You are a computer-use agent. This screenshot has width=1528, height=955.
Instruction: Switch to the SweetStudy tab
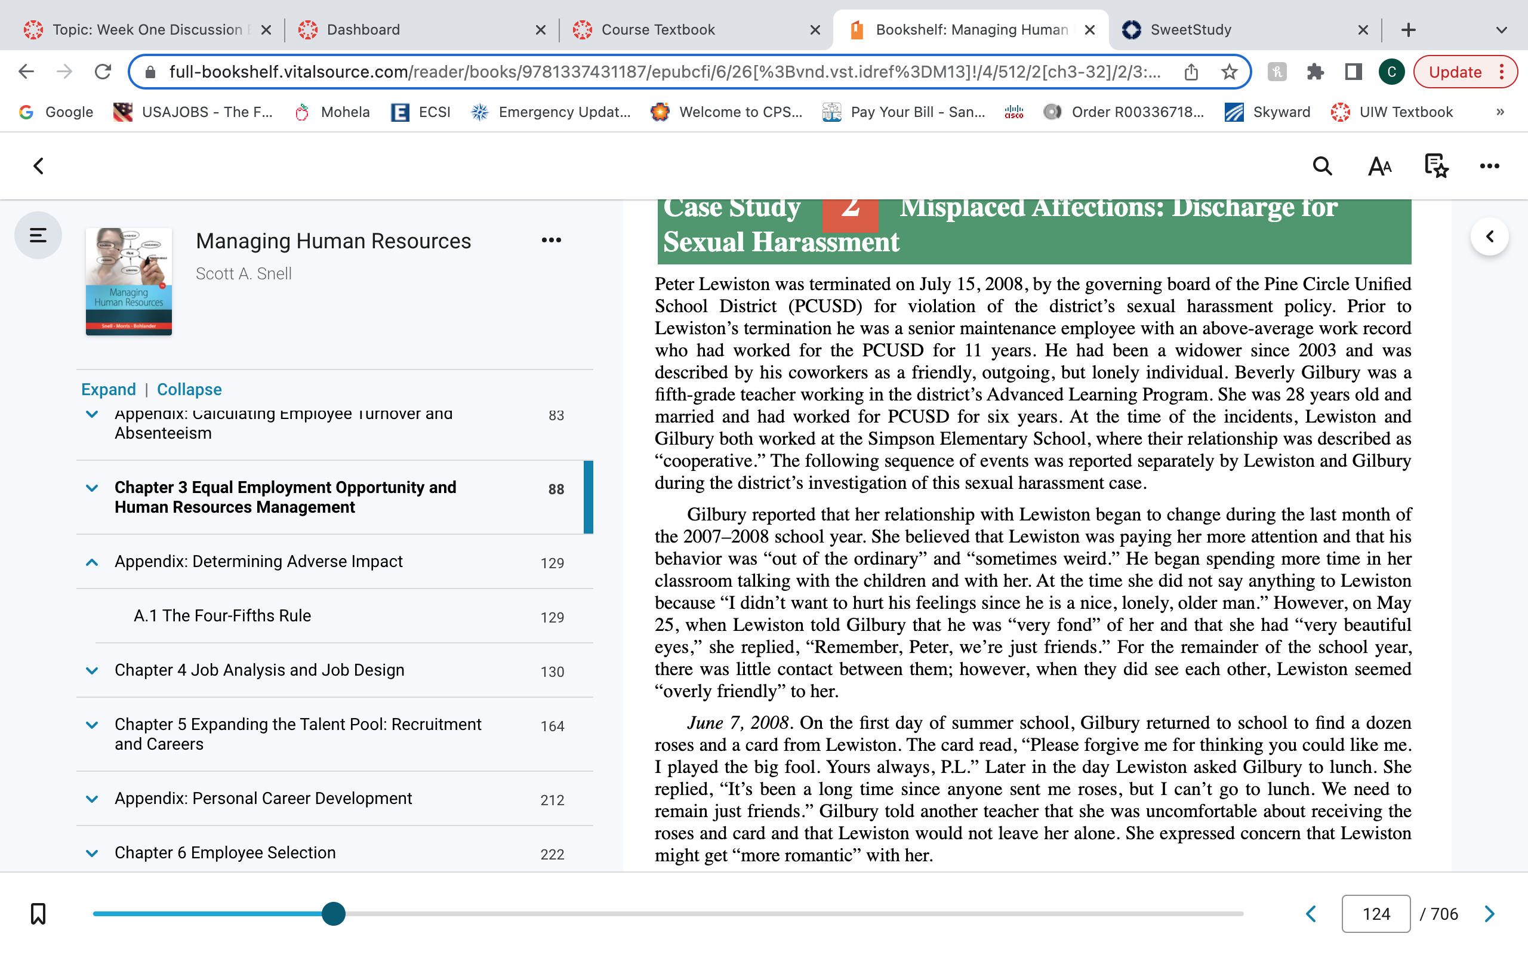tap(1190, 30)
